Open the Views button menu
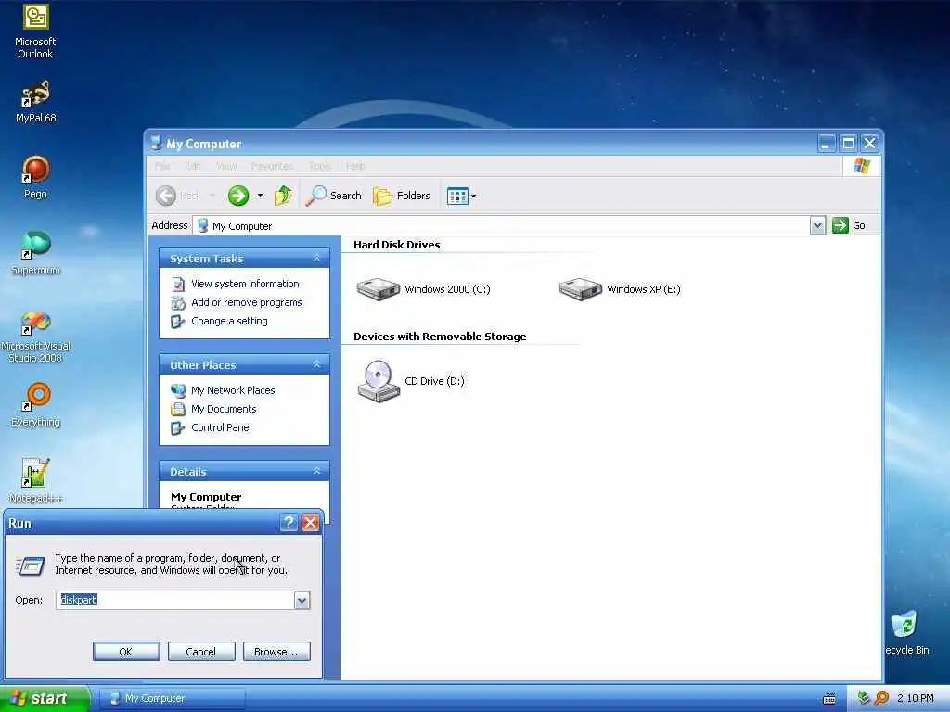 click(x=461, y=196)
